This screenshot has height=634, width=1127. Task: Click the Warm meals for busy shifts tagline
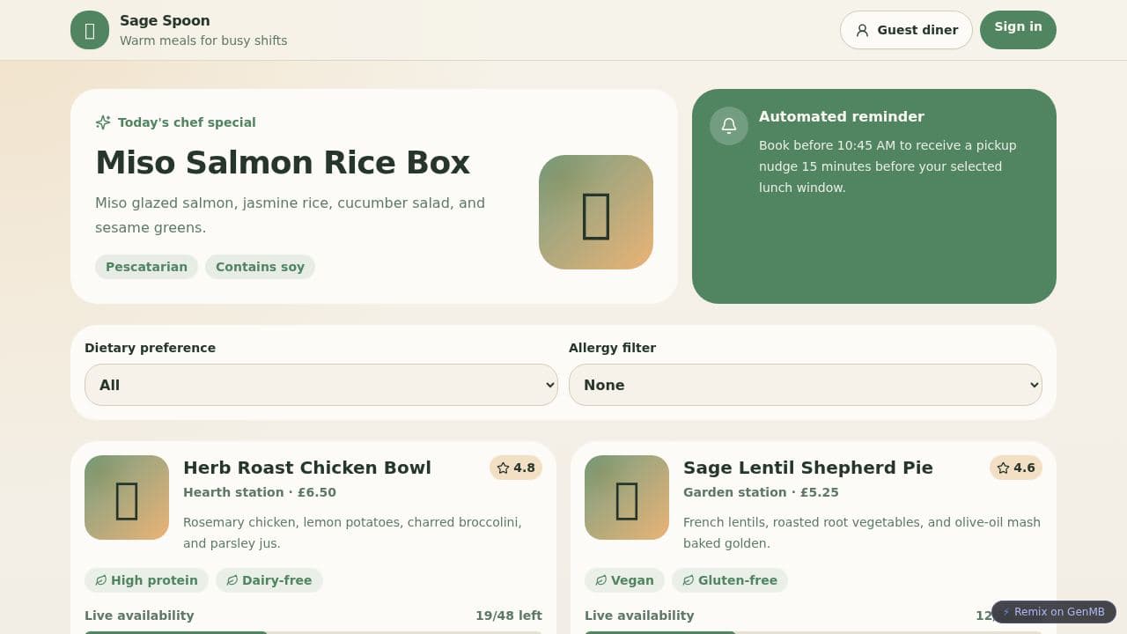[203, 41]
